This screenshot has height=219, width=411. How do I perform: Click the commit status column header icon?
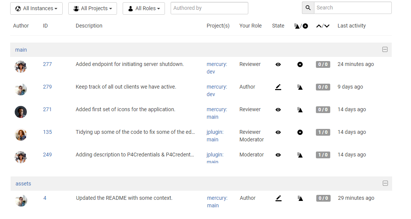click(301, 26)
